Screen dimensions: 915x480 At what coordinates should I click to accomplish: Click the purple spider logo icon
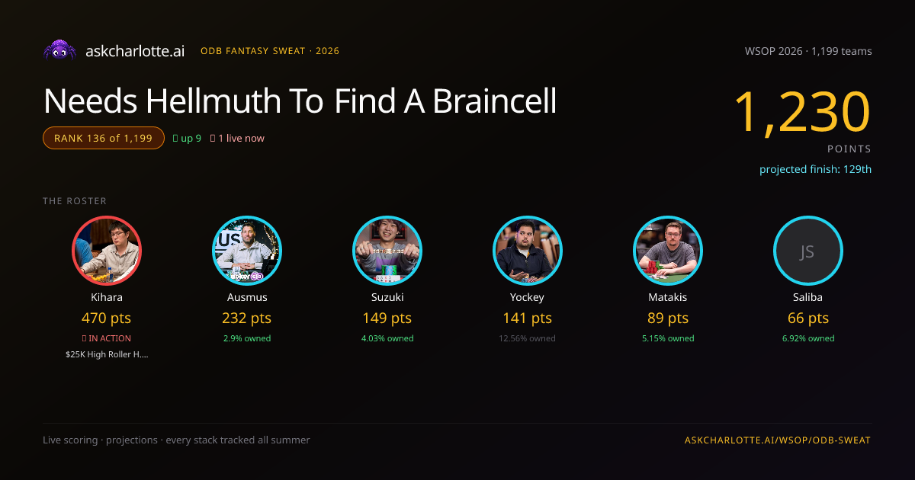click(59, 50)
